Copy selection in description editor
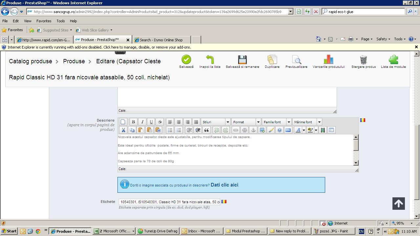Viewport: 420px width, 236px height. 132,130
